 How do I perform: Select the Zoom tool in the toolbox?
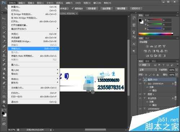click(x=4, y=106)
